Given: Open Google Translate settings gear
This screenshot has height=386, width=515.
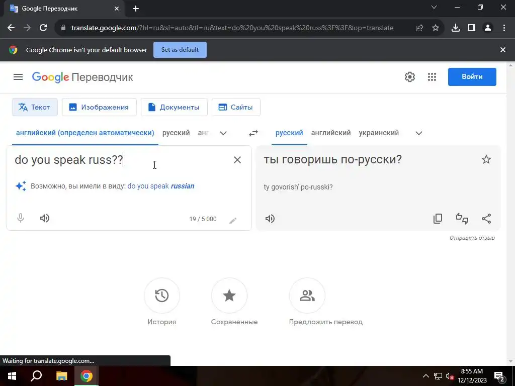Looking at the screenshot, I should [x=409, y=77].
